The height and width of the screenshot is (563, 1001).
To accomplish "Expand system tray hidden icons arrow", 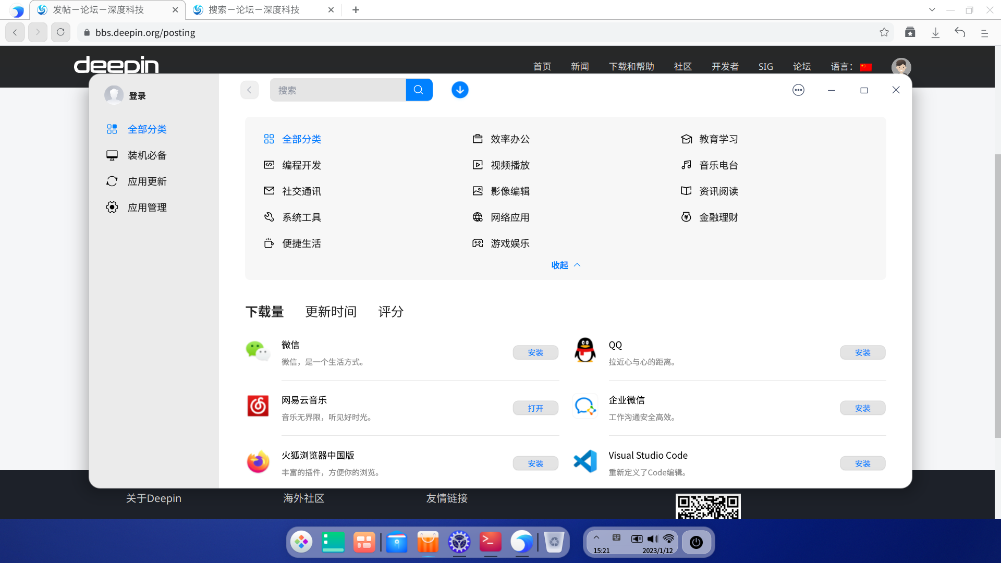I will coord(596,537).
